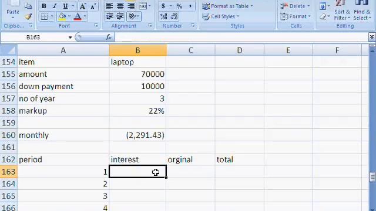Click the vertical scrollbar thumb
The image size is (376, 211).
[372, 177]
